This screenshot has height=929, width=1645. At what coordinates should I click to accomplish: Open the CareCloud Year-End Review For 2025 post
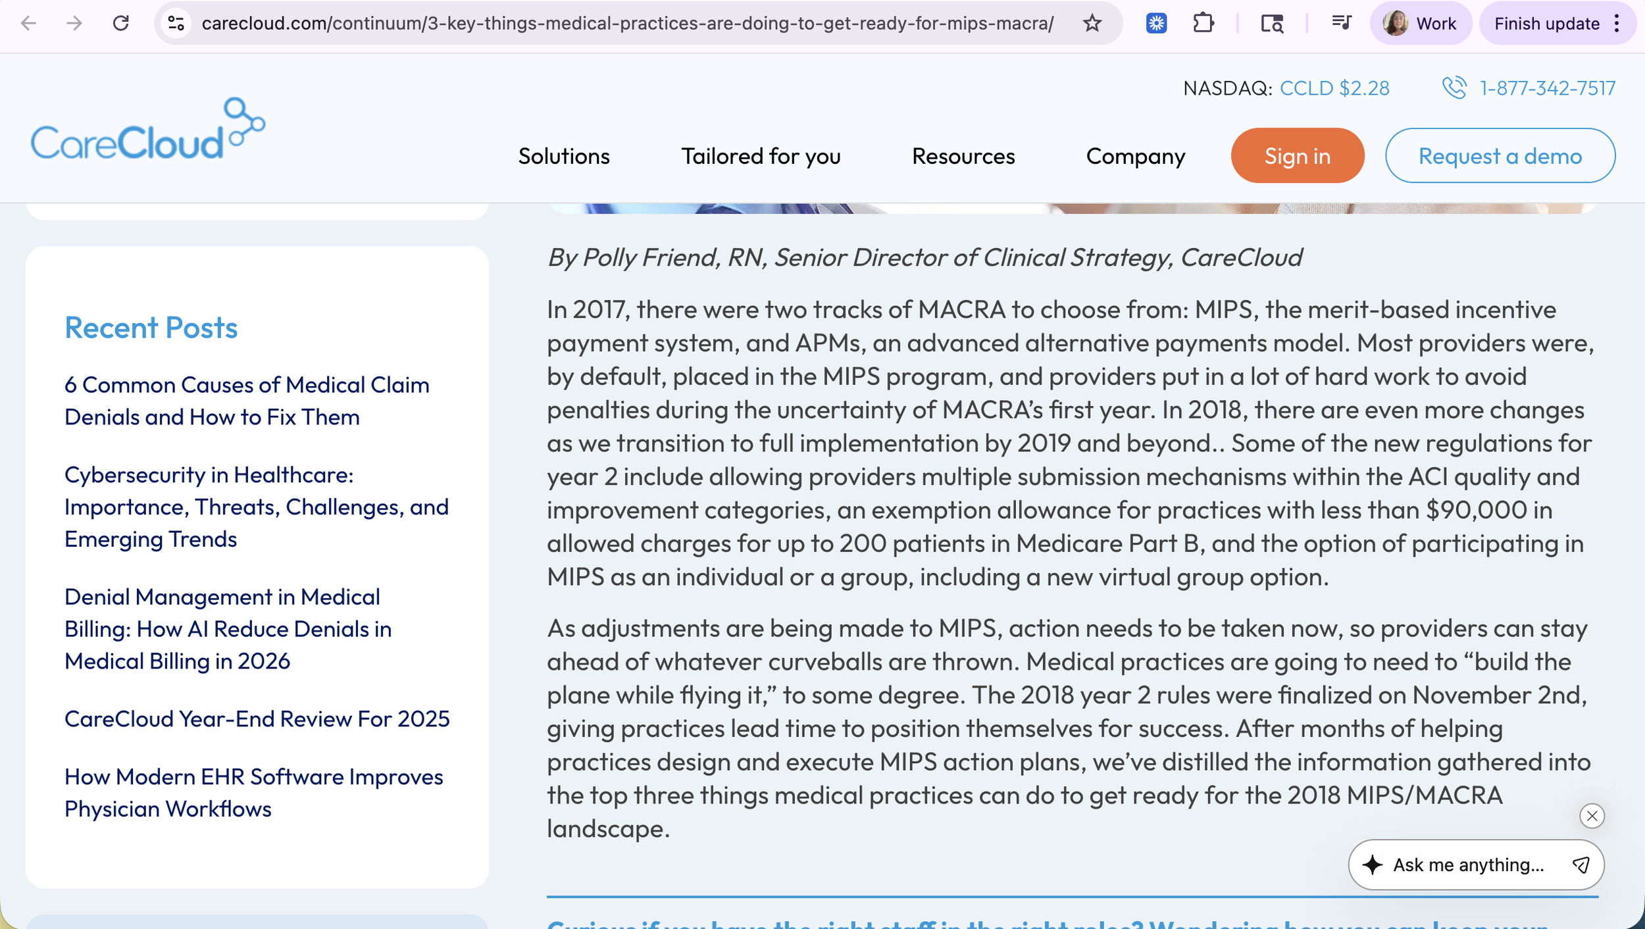click(257, 719)
